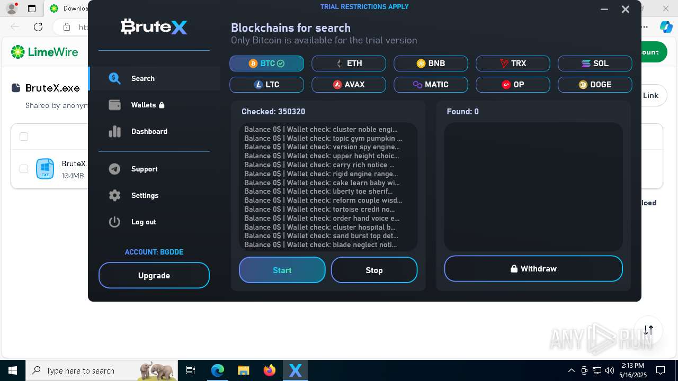
Task: Click the Wallets wallet icon
Action: pos(115,105)
